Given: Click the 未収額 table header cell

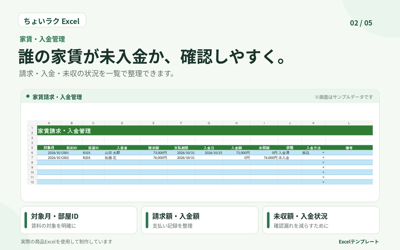Looking at the screenshot, I should (x=264, y=148).
